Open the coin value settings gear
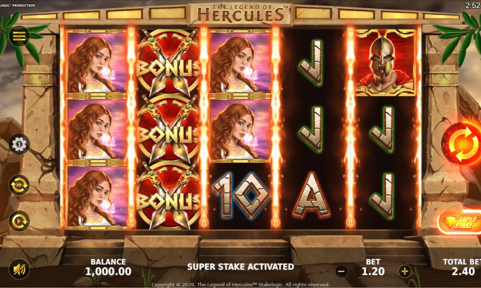This screenshot has height=288, width=481. click(19, 144)
